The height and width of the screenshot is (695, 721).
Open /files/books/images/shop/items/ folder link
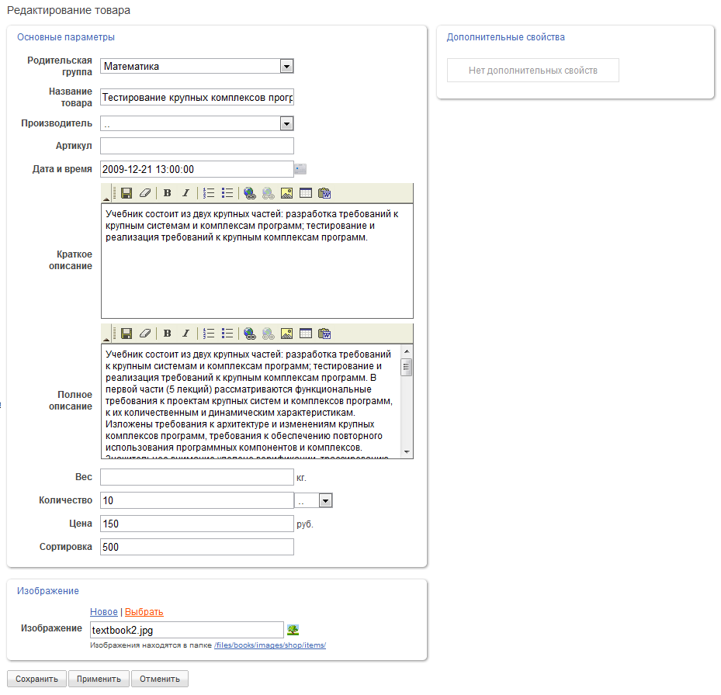(x=270, y=645)
